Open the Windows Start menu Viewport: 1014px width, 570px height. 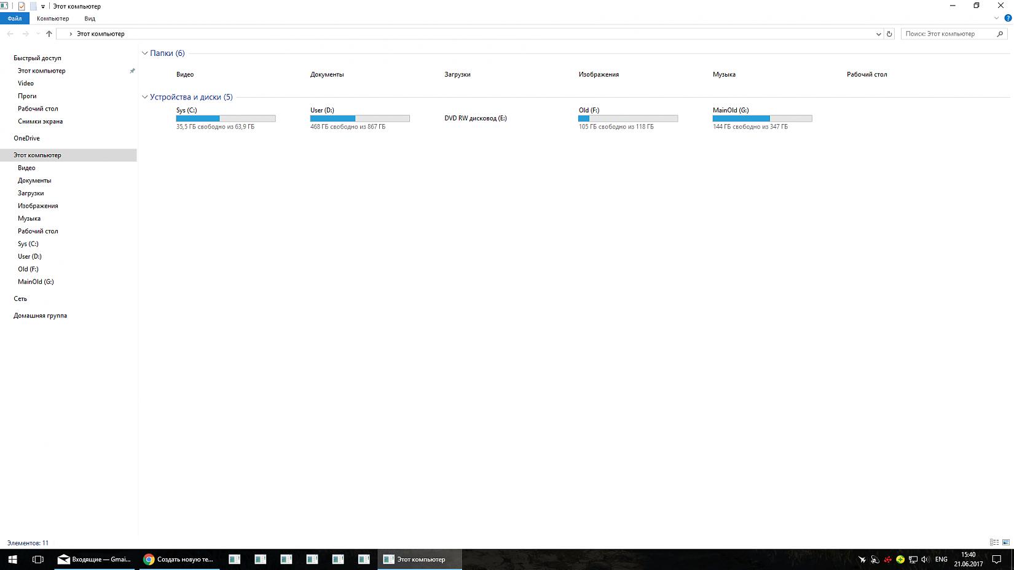(x=12, y=559)
